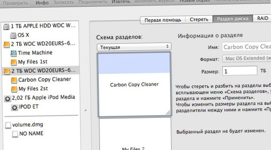271x150 pixels.
Task: Click the My Files 2st volume icon
Action: [14, 89]
